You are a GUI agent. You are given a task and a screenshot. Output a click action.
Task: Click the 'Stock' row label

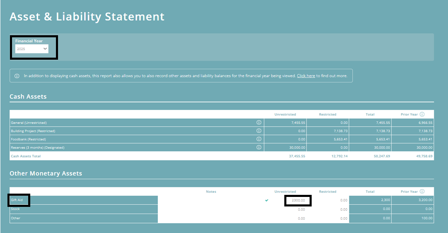coord(15,209)
